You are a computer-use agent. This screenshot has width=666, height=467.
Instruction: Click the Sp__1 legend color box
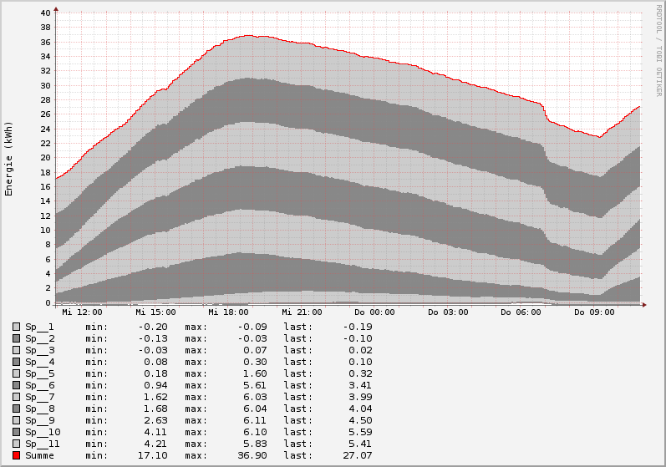point(17,327)
